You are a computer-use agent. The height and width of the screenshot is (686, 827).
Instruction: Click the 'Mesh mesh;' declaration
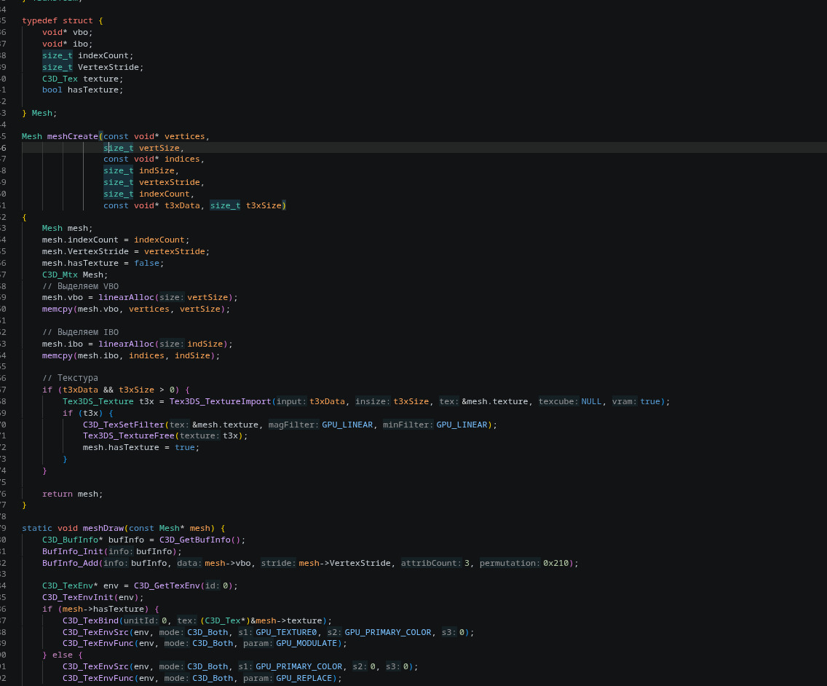click(x=68, y=228)
